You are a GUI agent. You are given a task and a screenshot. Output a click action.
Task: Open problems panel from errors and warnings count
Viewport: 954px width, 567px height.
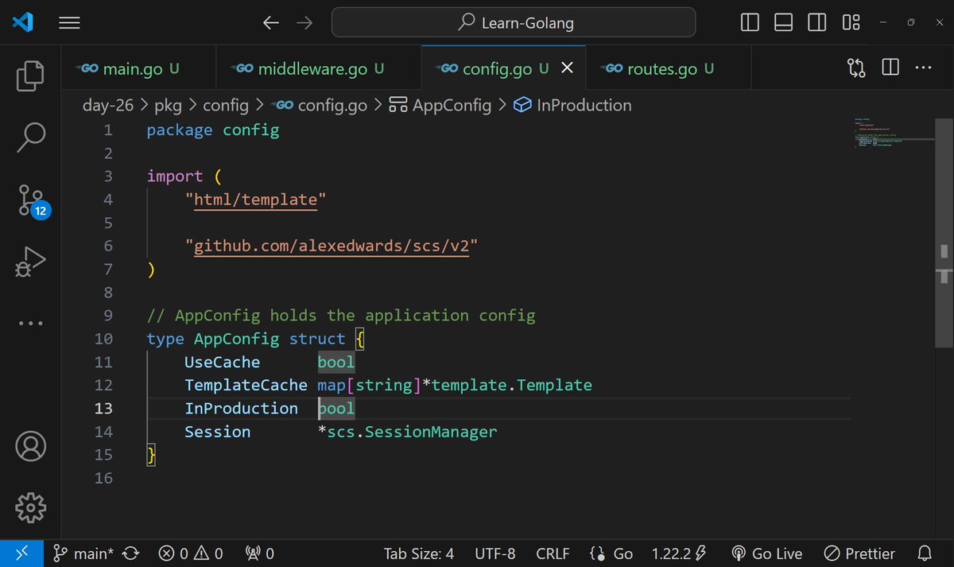191,553
